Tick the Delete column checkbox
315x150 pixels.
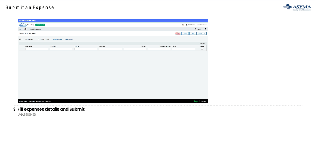[202, 49]
